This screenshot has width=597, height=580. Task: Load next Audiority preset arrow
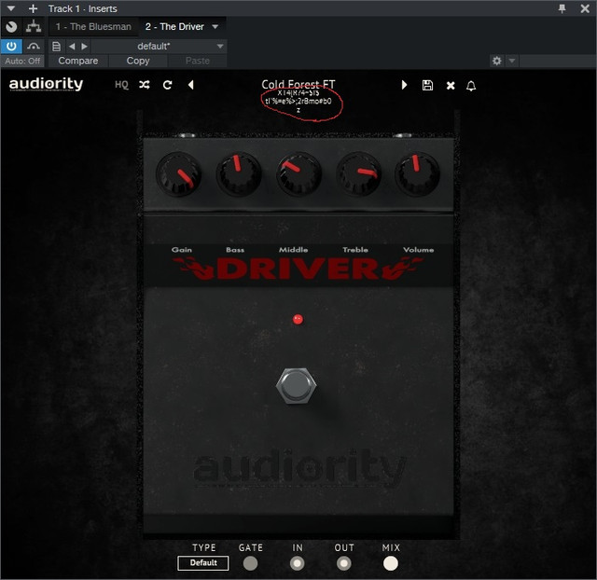[x=404, y=85]
